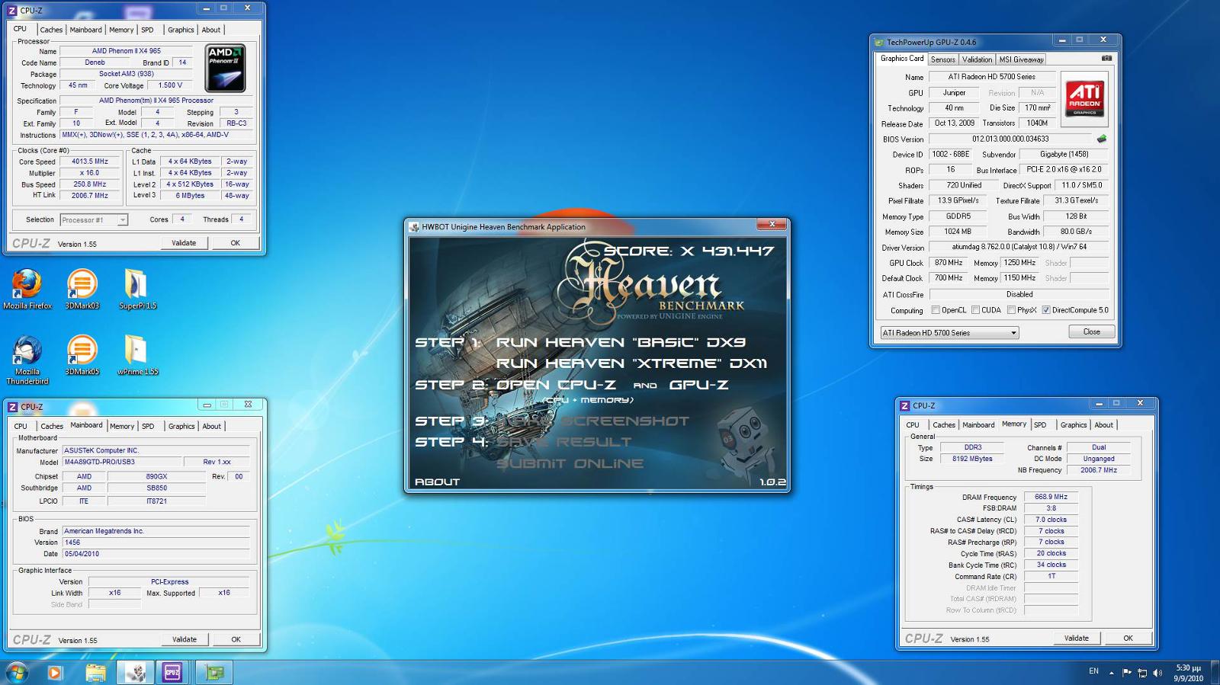Screen dimensions: 1220x685
Task: Open Caches tab in CPU-Z processor window
Action: click(51, 30)
